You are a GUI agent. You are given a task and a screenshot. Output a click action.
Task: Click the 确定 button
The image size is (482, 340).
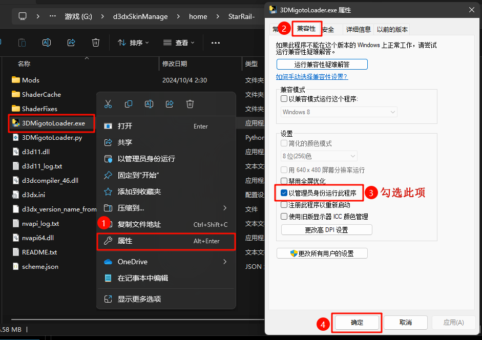click(x=357, y=323)
